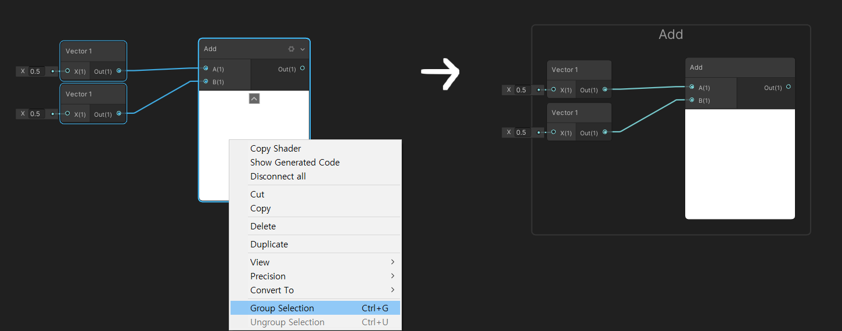
Task: Click A(1) input port of the grouped Add node
Action: point(692,87)
